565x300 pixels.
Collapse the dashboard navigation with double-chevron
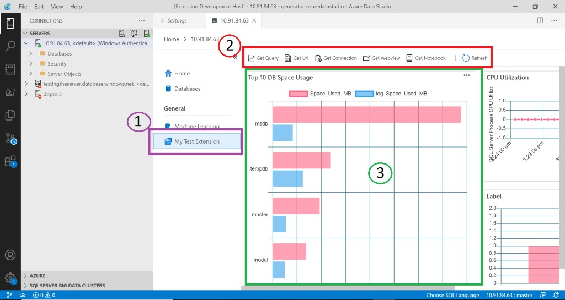[x=235, y=57]
